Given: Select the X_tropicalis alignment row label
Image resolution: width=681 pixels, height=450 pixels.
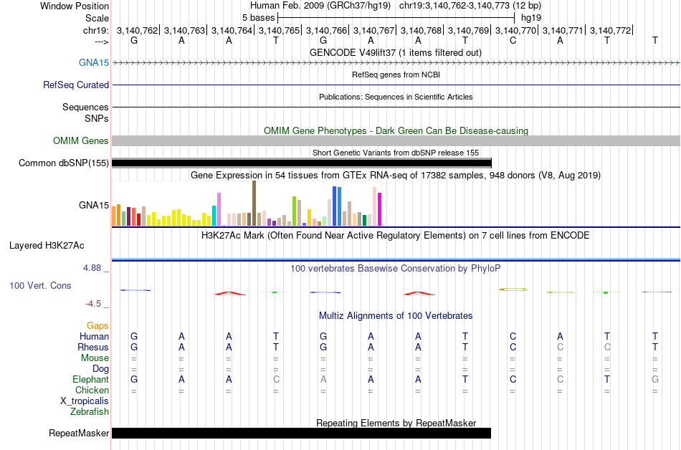Looking at the screenshot, I should [x=85, y=401].
